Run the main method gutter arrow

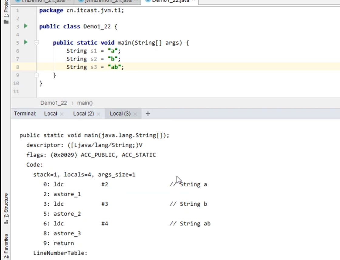click(25, 42)
